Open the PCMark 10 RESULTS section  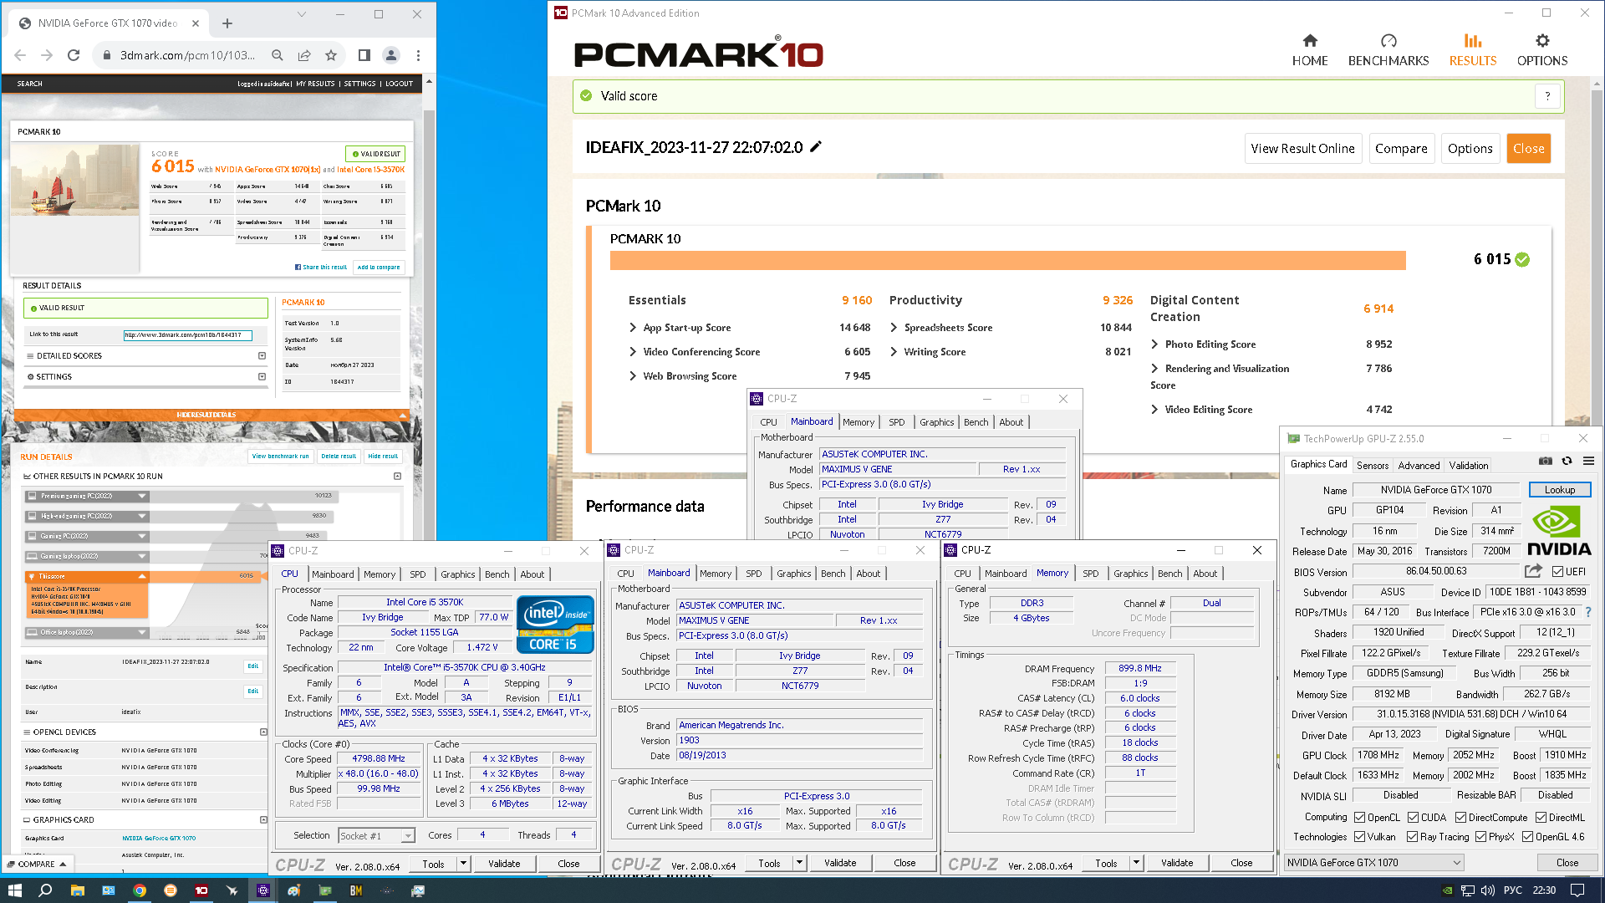[1473, 50]
